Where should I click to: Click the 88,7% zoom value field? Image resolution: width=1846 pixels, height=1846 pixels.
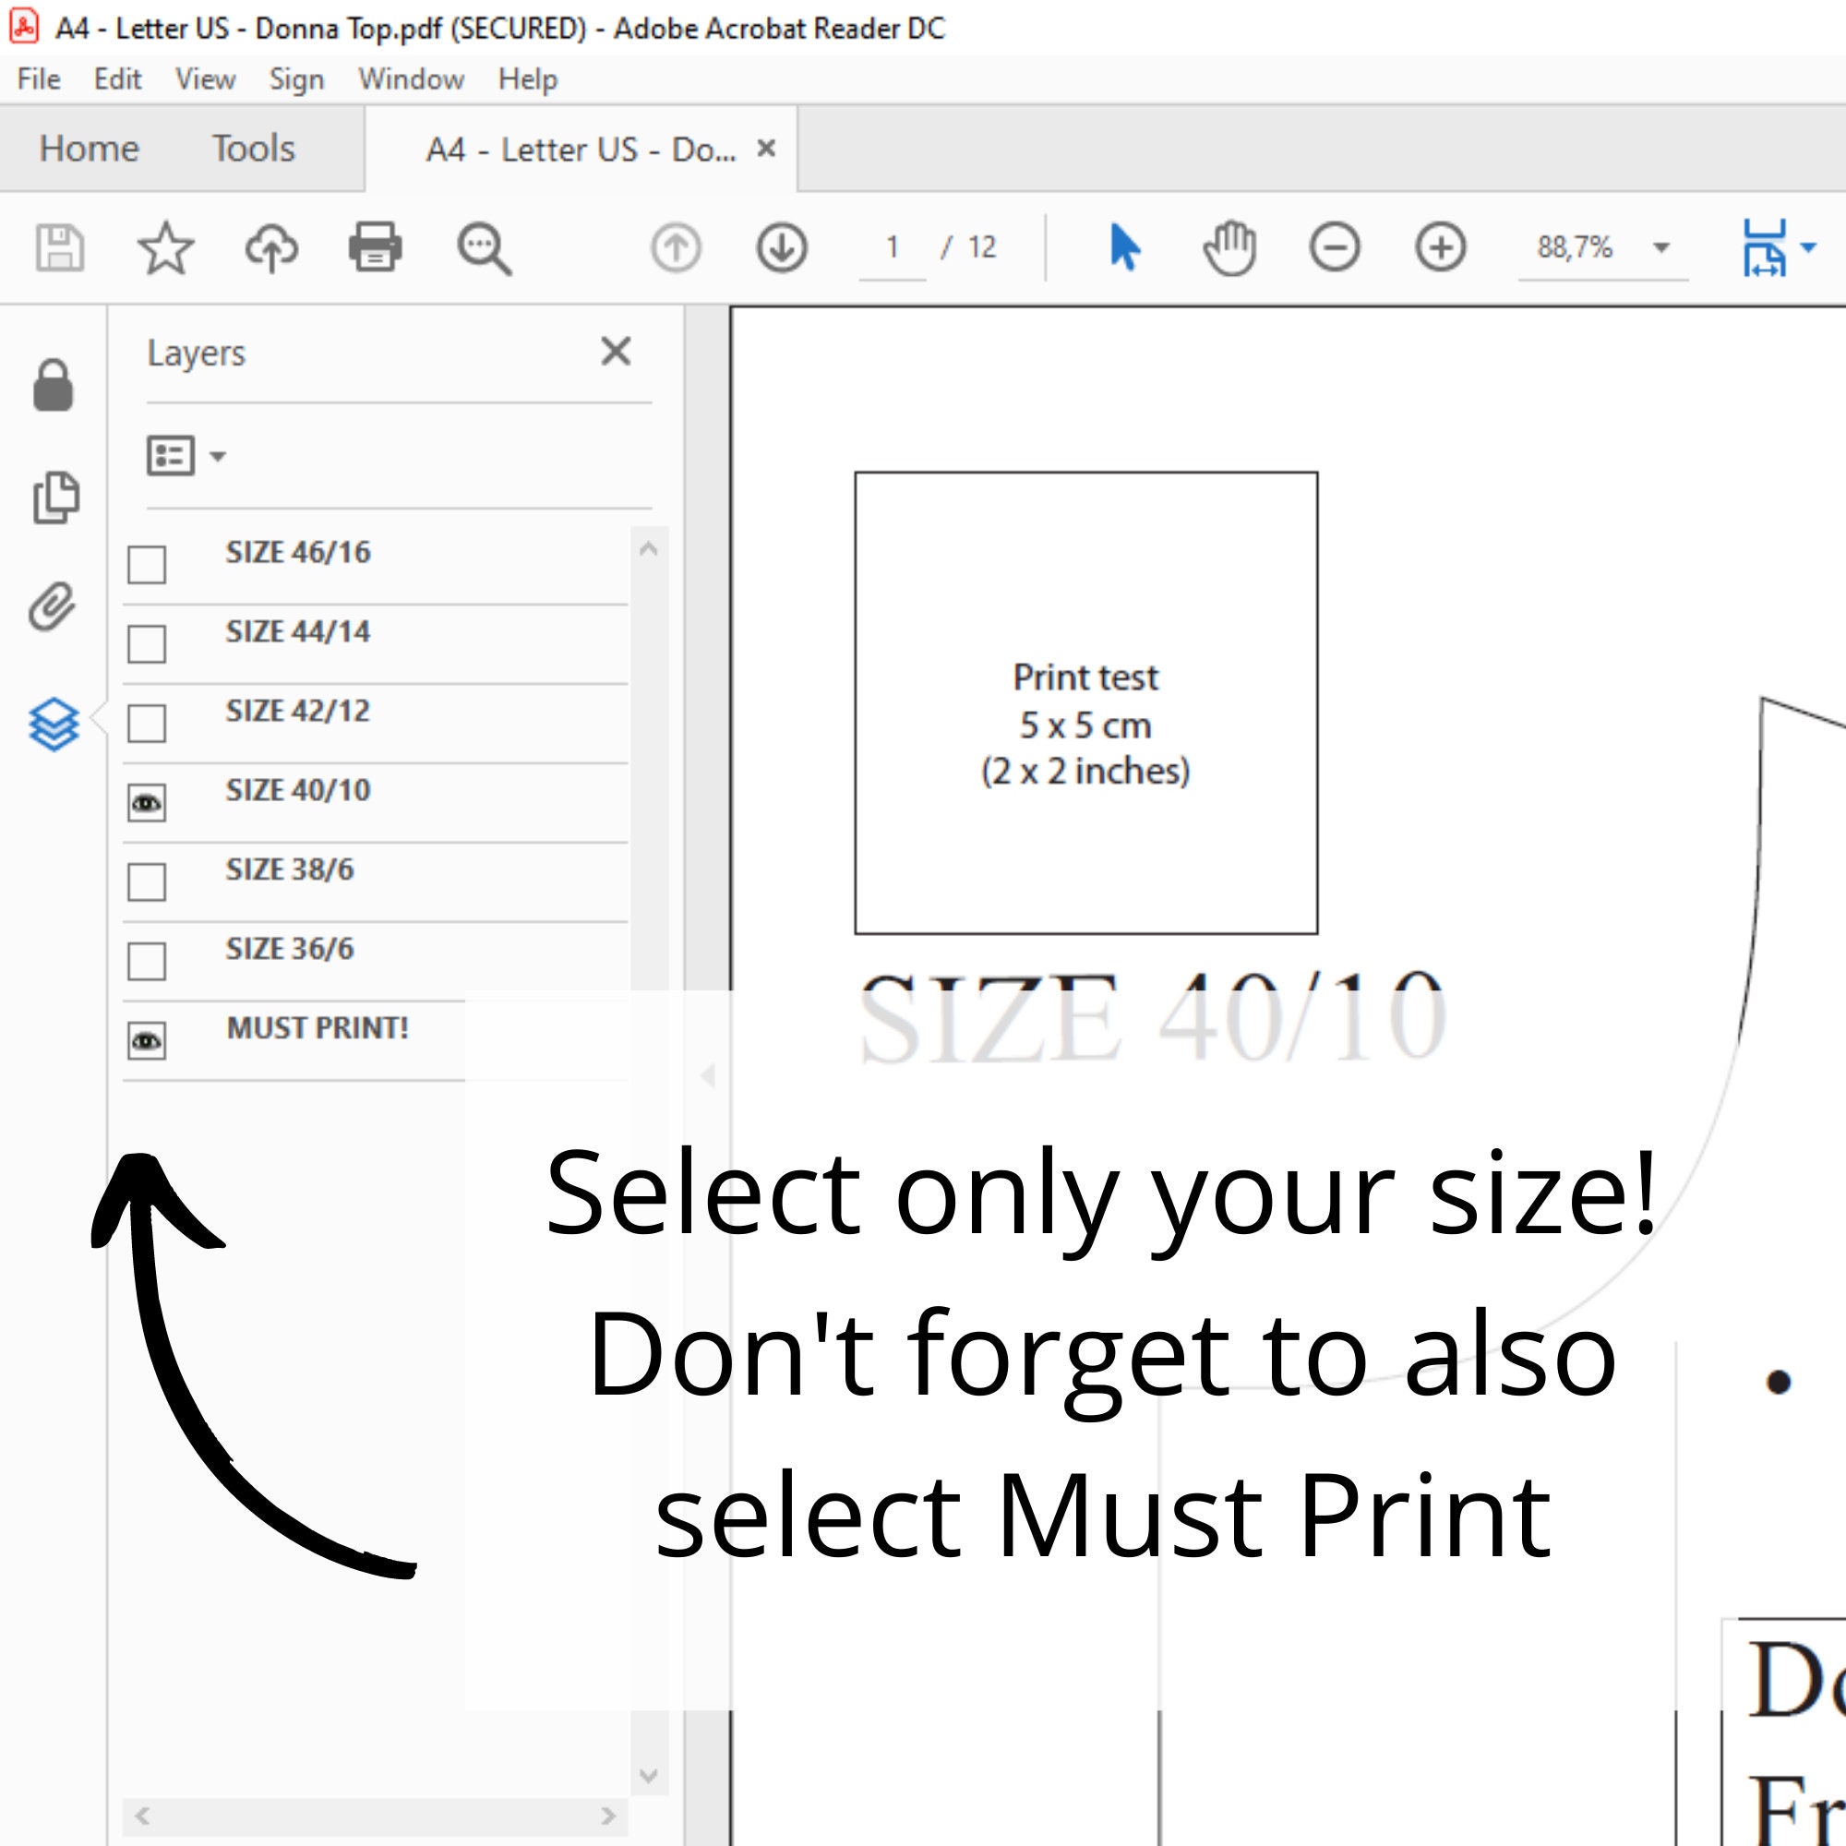pos(1575,247)
